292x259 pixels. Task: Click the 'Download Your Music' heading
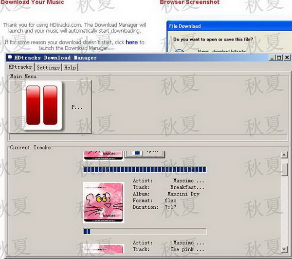coord(32,2)
